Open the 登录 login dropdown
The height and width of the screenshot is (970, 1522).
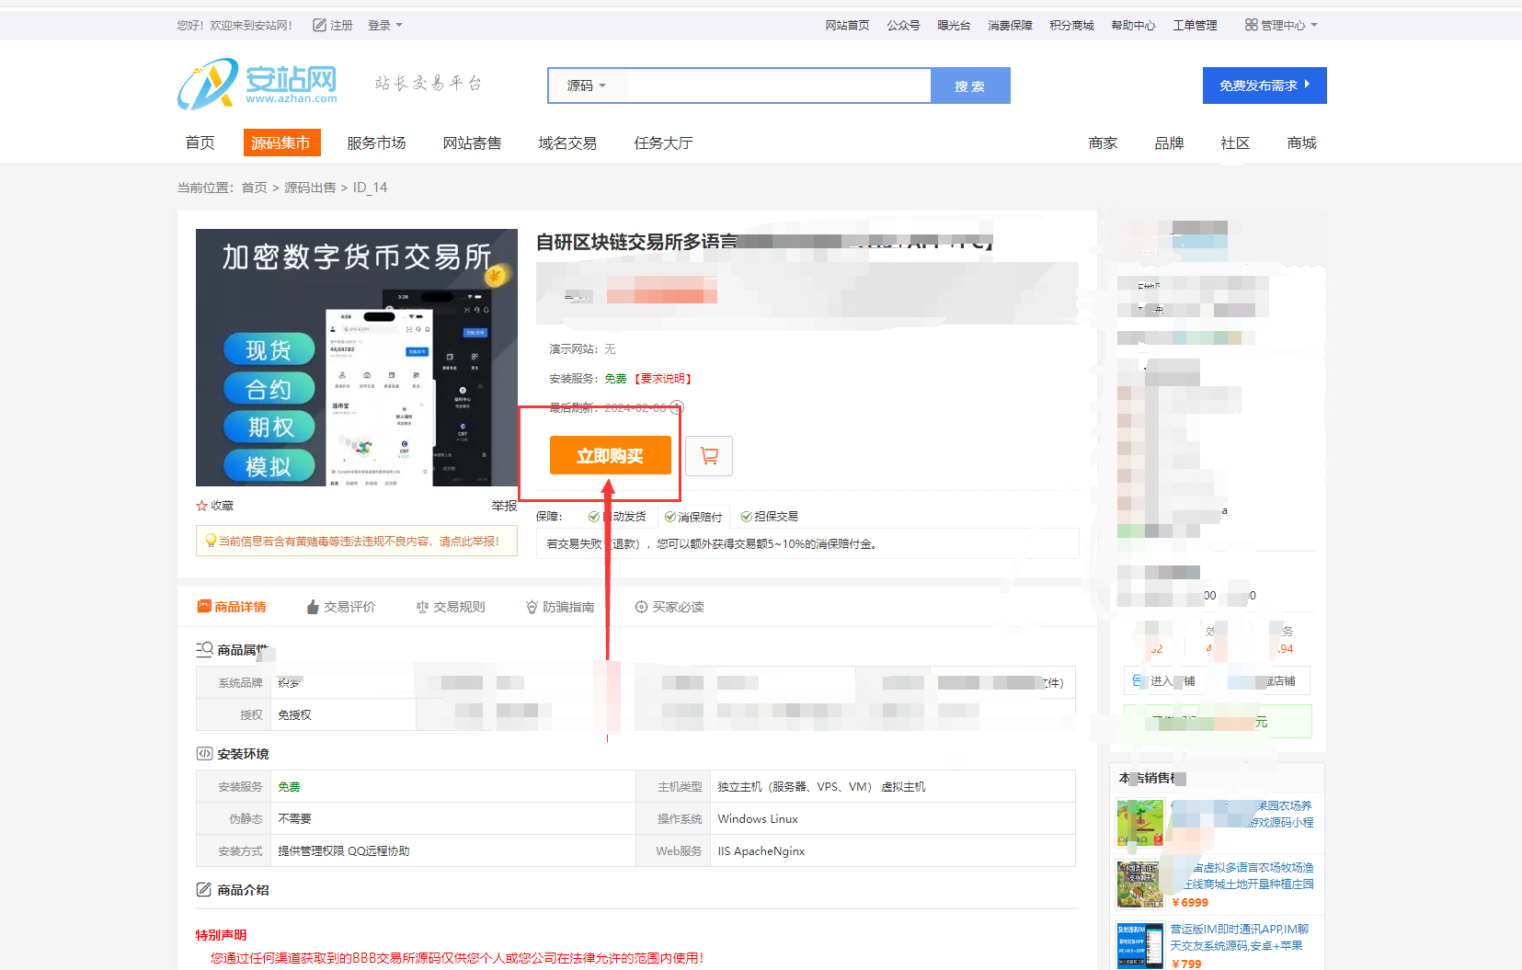(x=384, y=25)
